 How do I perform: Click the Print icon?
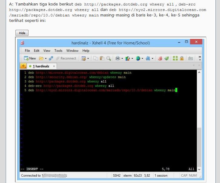coord(118,58)
